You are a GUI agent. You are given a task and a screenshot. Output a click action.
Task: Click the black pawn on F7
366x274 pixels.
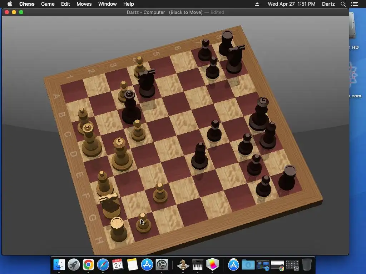[246, 144]
